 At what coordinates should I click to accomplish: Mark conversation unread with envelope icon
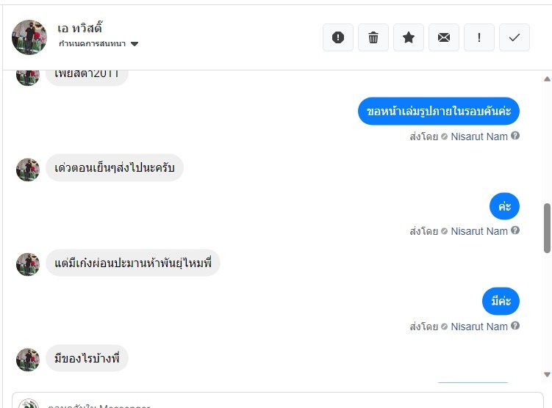click(x=444, y=37)
